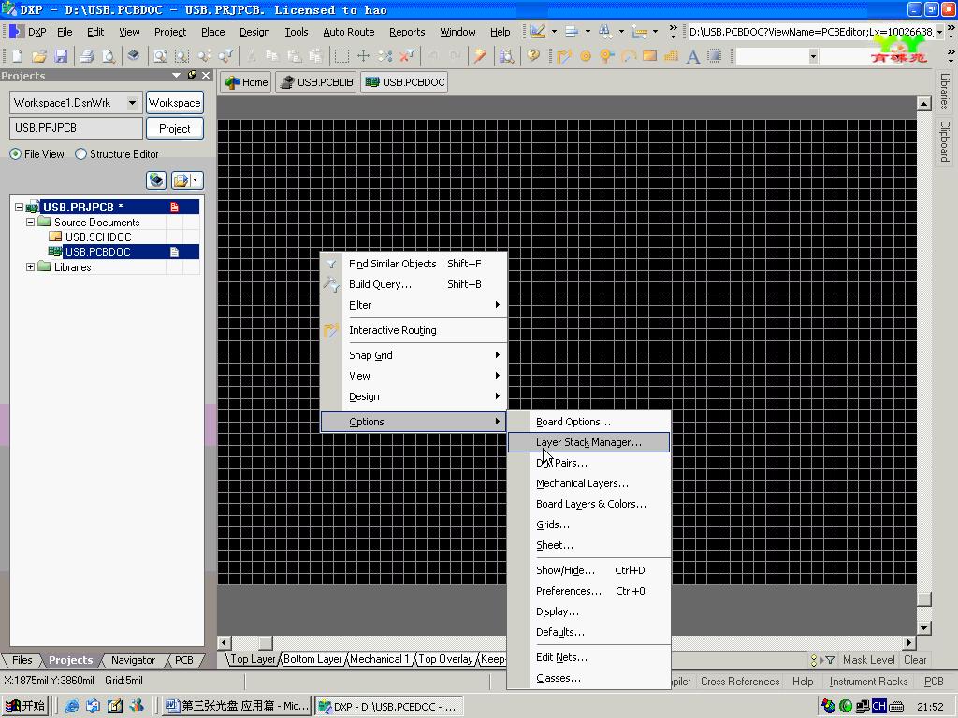Select File View radio button
The height and width of the screenshot is (718, 958).
click(15, 154)
